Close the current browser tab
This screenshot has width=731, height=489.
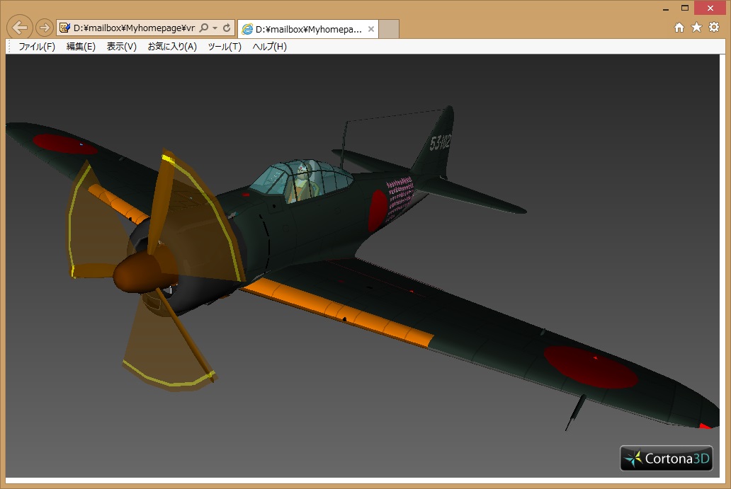370,29
